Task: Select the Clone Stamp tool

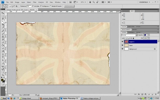Action: point(3,36)
